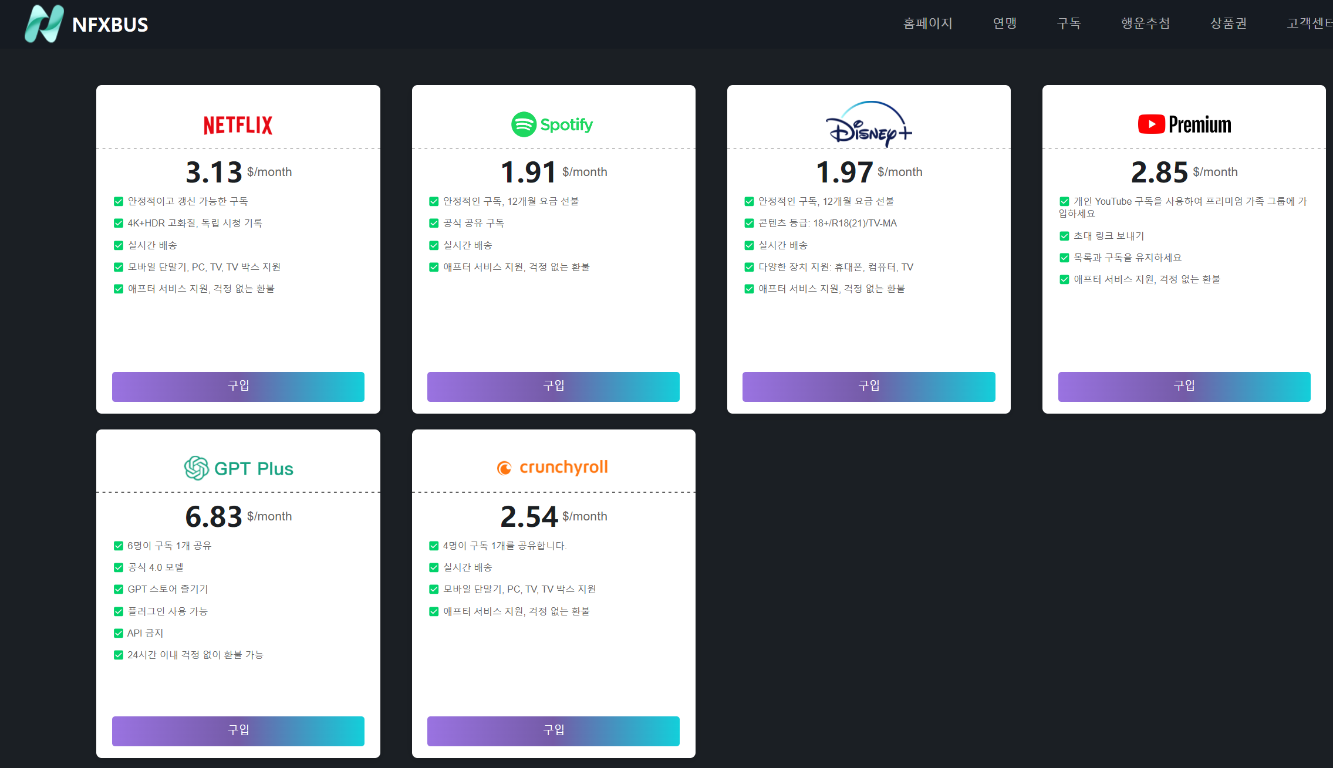Buy the GPT Plus plan with 구입
This screenshot has width=1333, height=768.
(238, 731)
